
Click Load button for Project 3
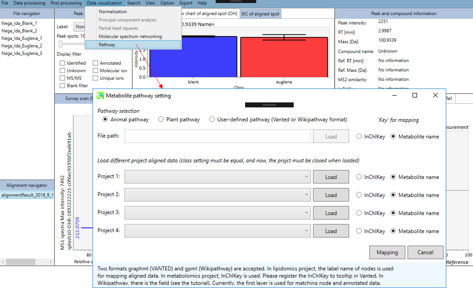click(331, 213)
